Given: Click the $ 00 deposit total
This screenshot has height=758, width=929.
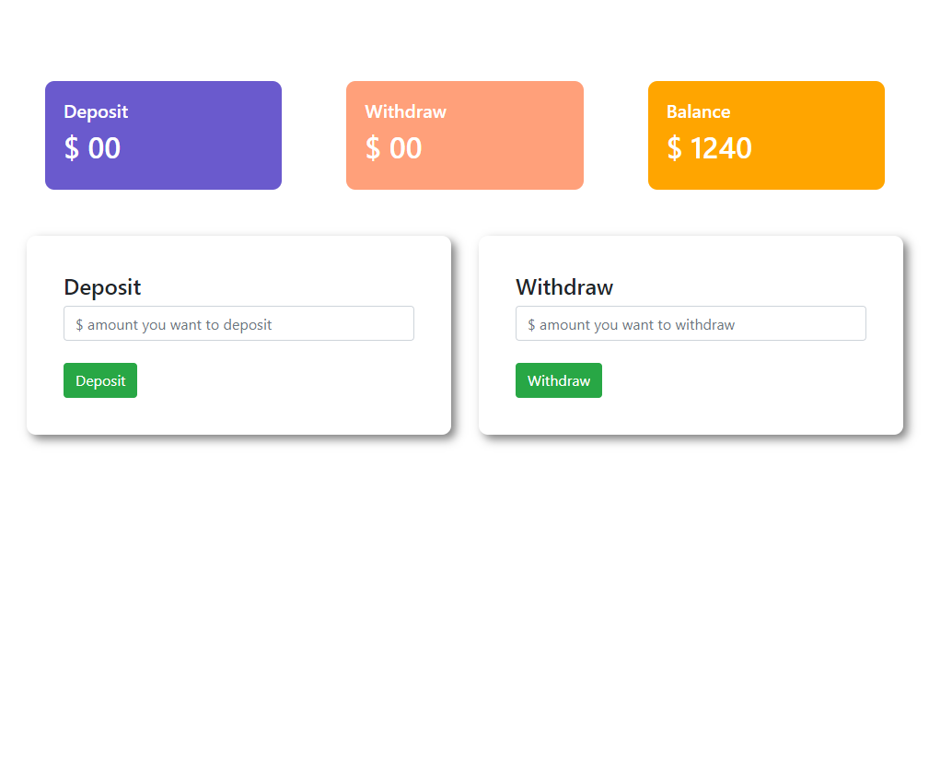Looking at the screenshot, I should click(92, 148).
